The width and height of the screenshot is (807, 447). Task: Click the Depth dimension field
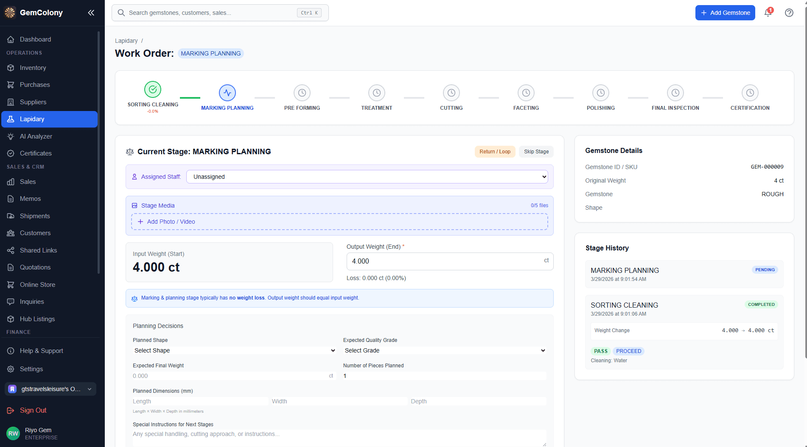pos(479,401)
